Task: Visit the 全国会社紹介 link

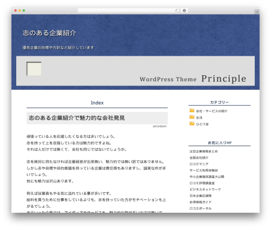Action: [x=199, y=158]
